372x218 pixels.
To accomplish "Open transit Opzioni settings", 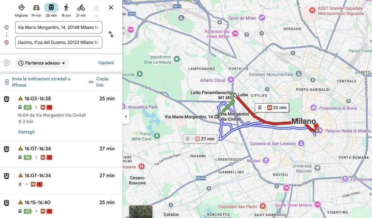I will (106, 62).
